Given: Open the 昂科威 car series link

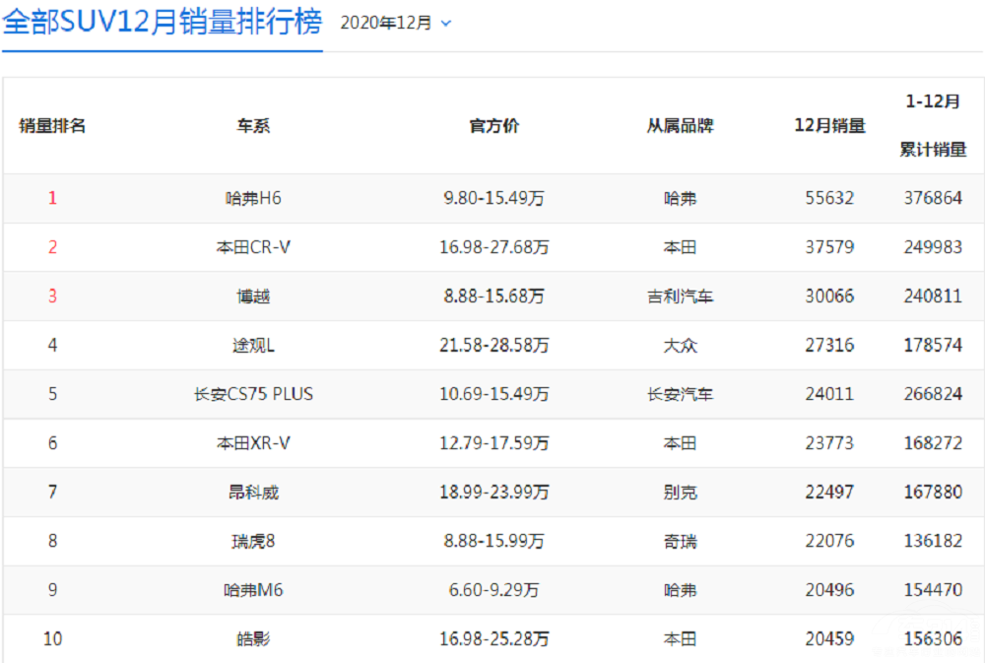Looking at the screenshot, I should click(253, 492).
